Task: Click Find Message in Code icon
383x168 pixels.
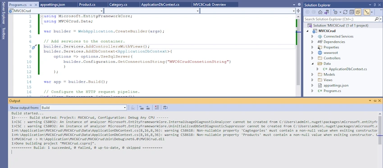Action: pos(133,107)
